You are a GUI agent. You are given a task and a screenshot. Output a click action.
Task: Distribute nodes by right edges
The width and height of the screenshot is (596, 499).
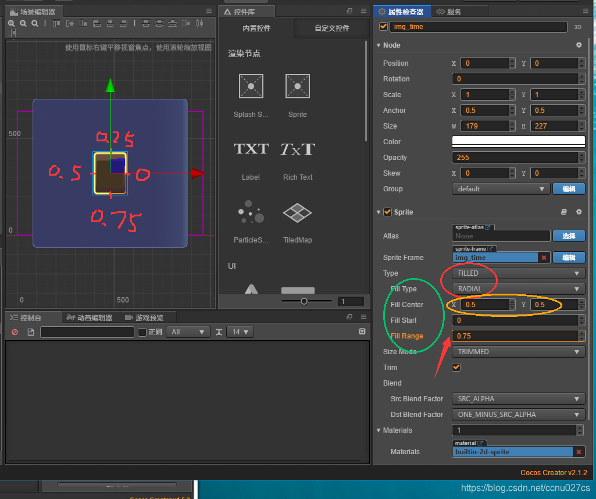point(12,33)
